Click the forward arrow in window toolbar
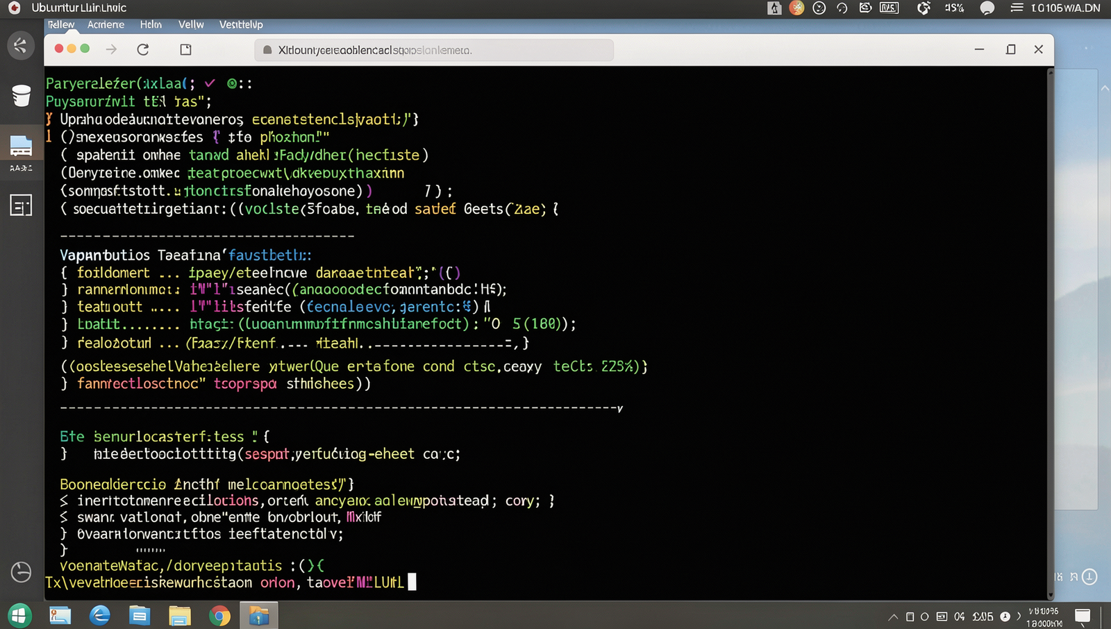1111x629 pixels. tap(111, 49)
